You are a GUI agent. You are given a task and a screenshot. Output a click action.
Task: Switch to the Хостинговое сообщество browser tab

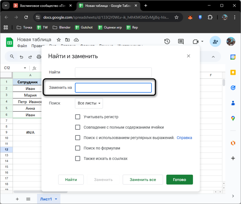click(x=43, y=5)
